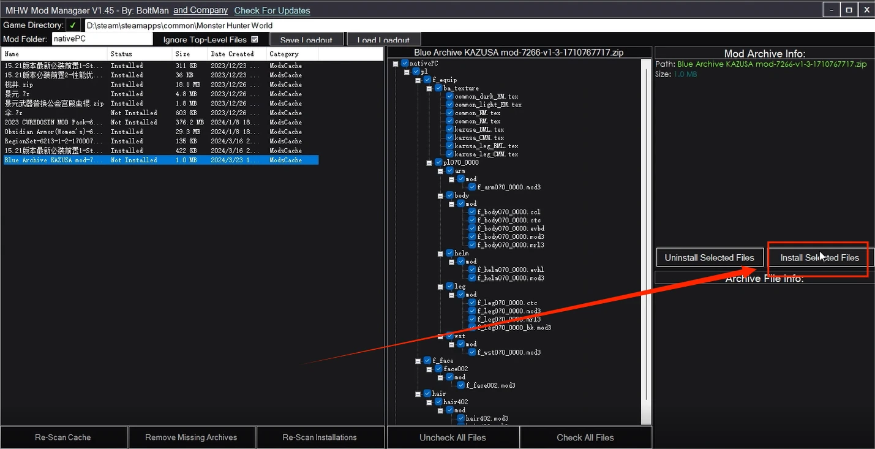Sort mod list by Size column

tap(190, 54)
